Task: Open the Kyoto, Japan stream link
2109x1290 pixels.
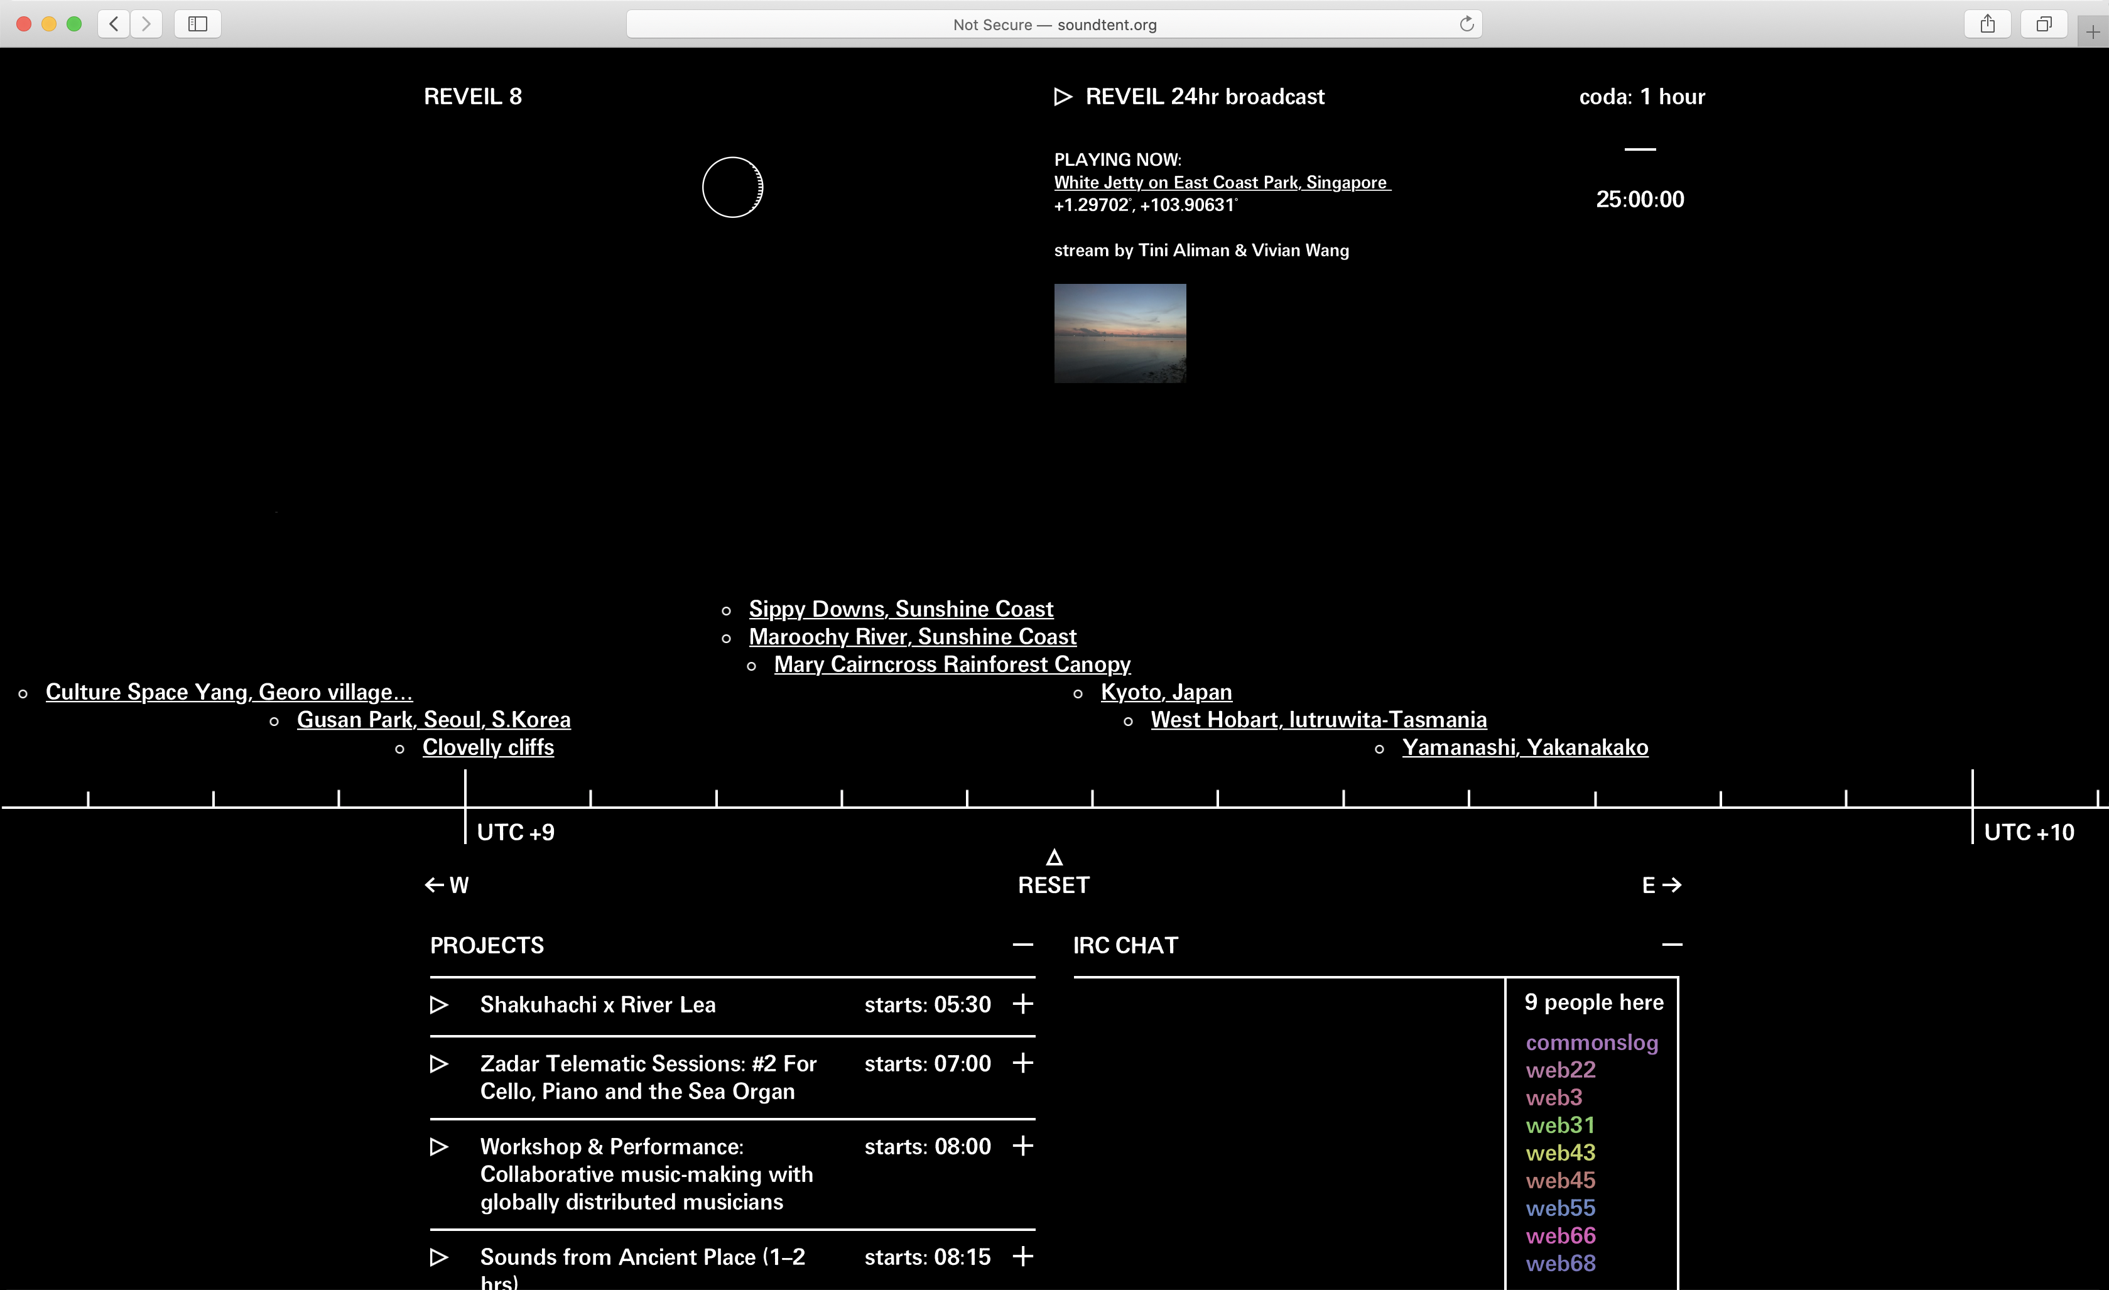Action: click(x=1166, y=691)
